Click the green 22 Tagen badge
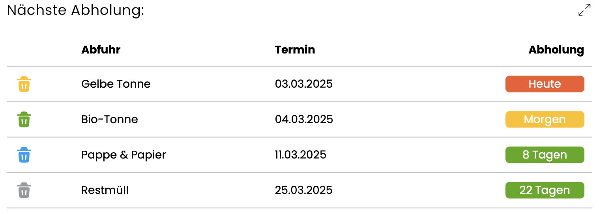This screenshot has width=599, height=214. [x=545, y=190]
